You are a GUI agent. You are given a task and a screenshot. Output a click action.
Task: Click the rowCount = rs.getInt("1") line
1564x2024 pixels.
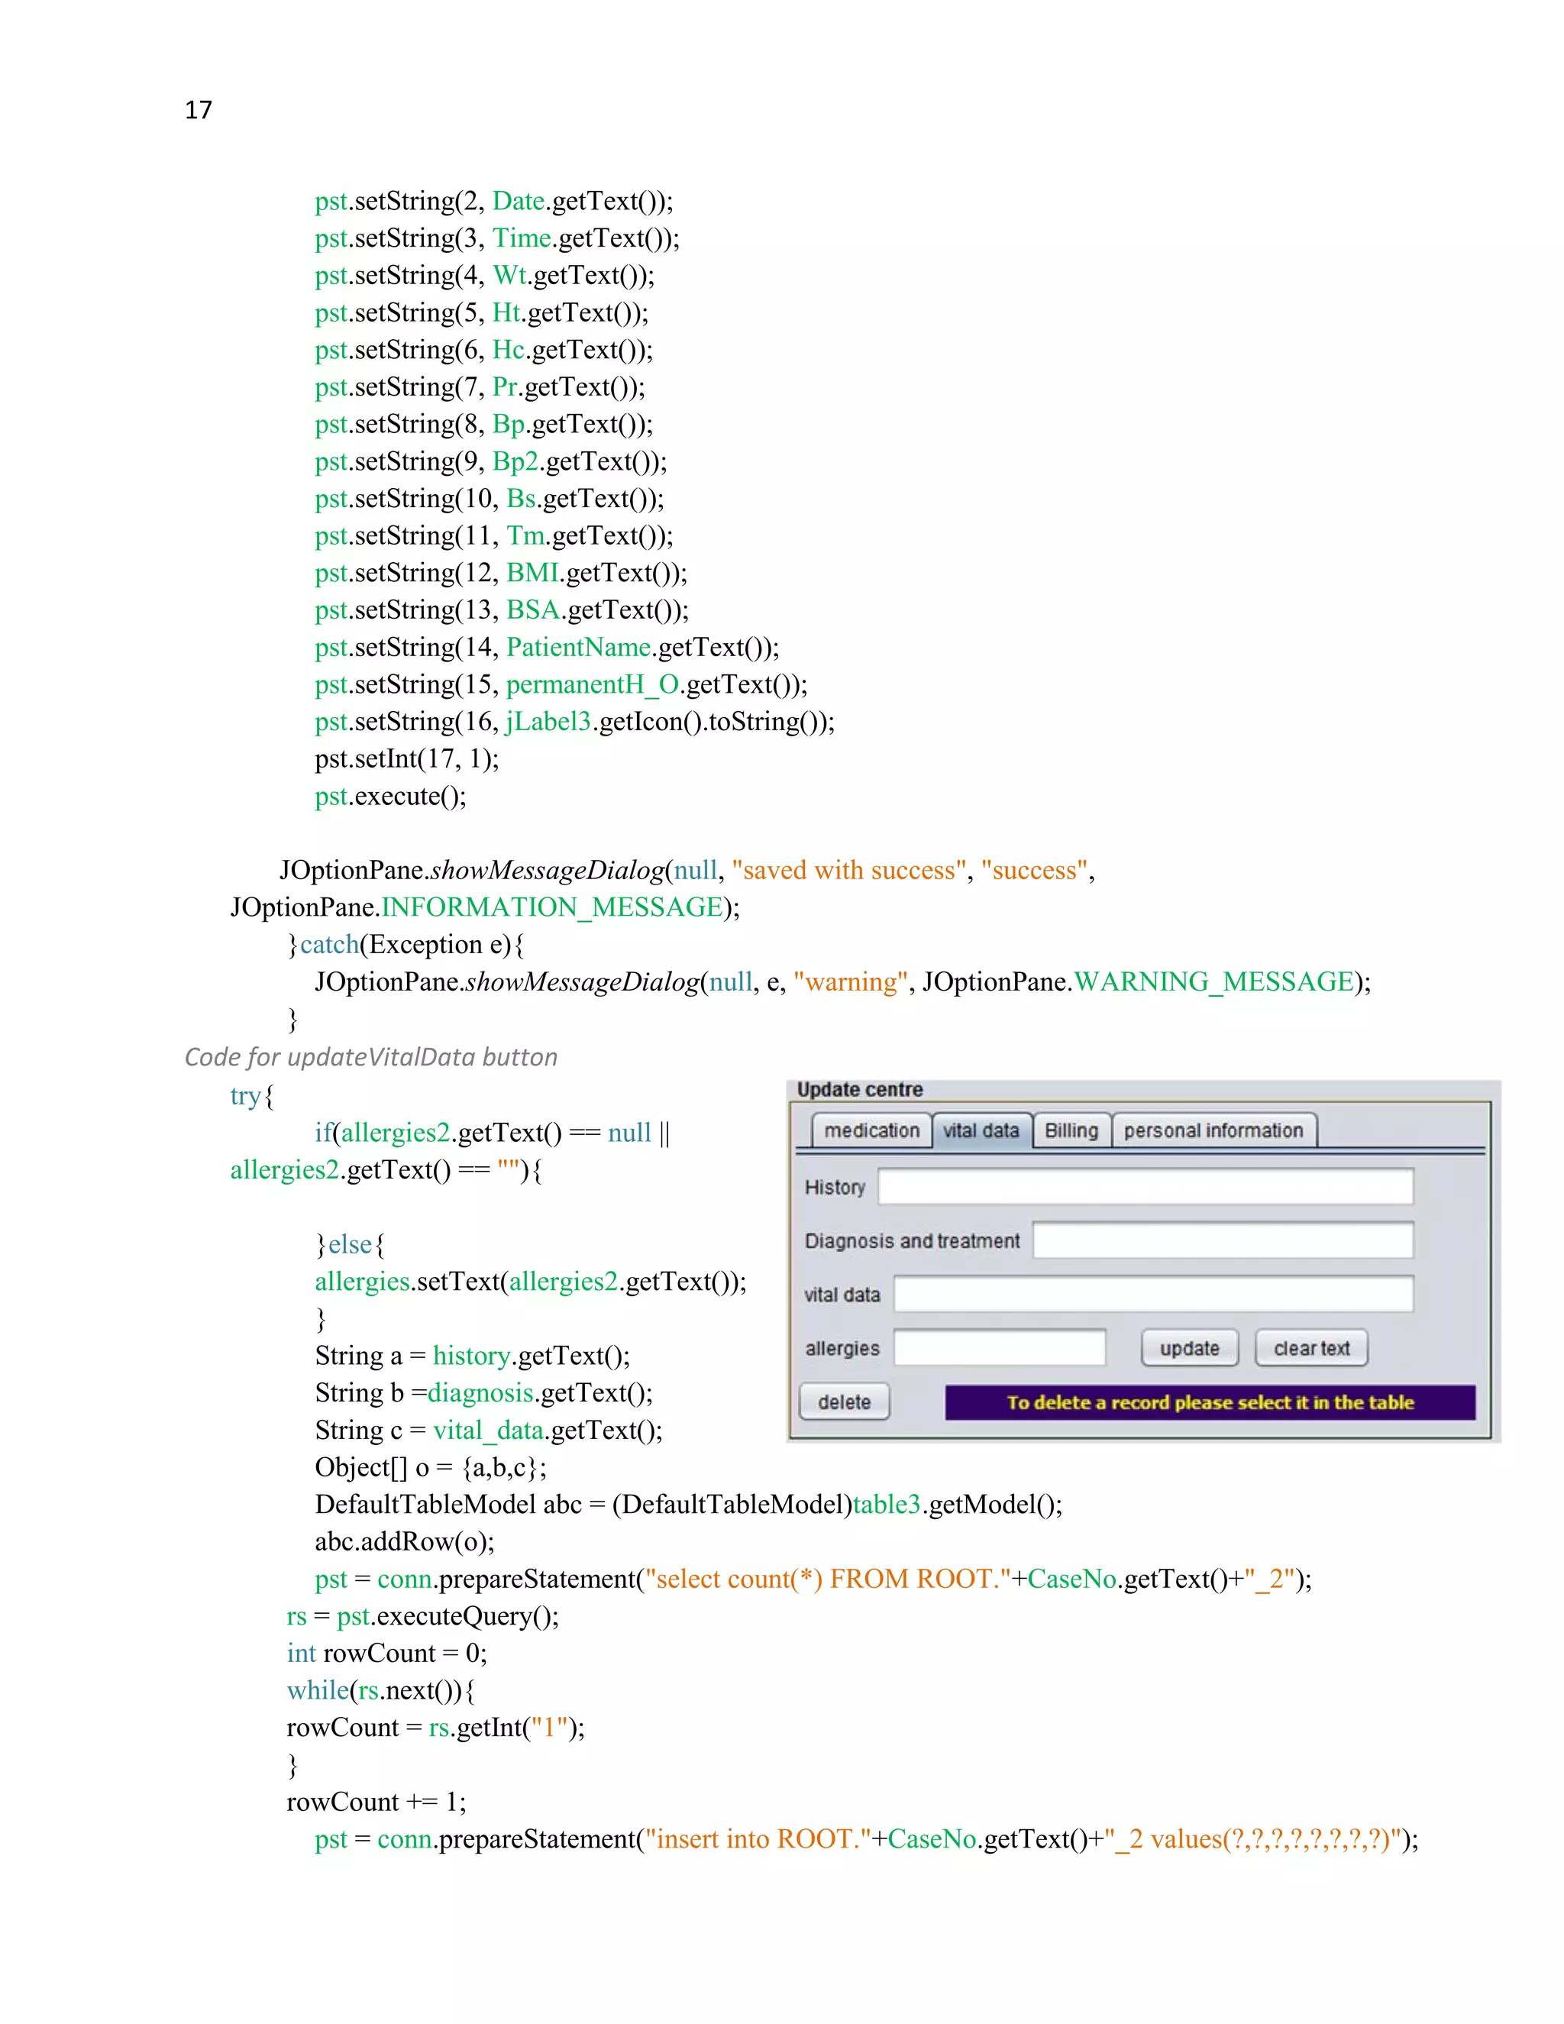tap(435, 1727)
